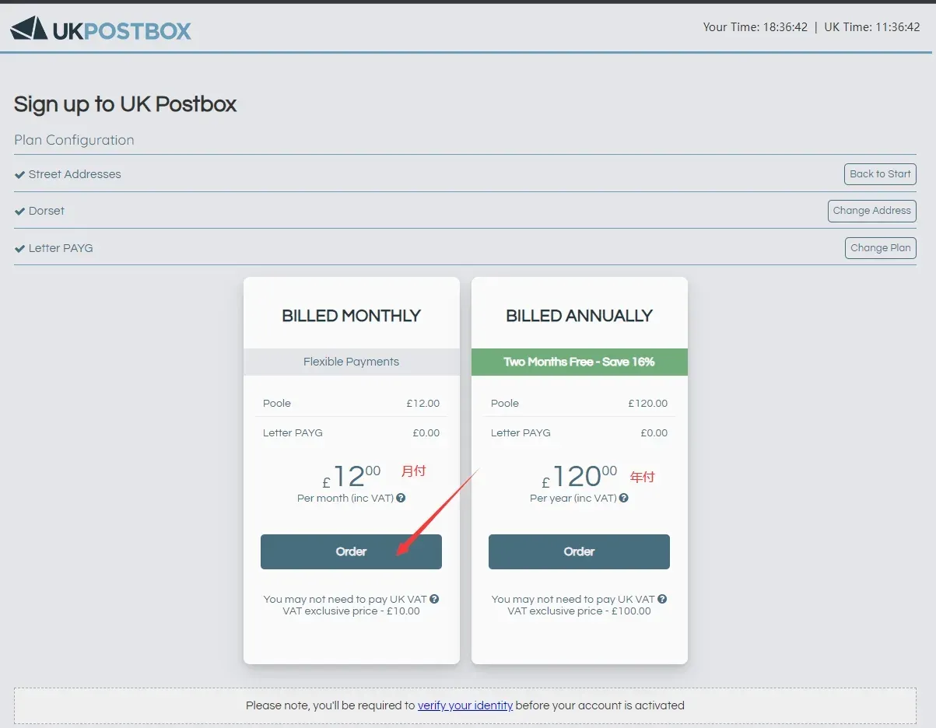Click the £12.00 monthly price

pos(352,475)
